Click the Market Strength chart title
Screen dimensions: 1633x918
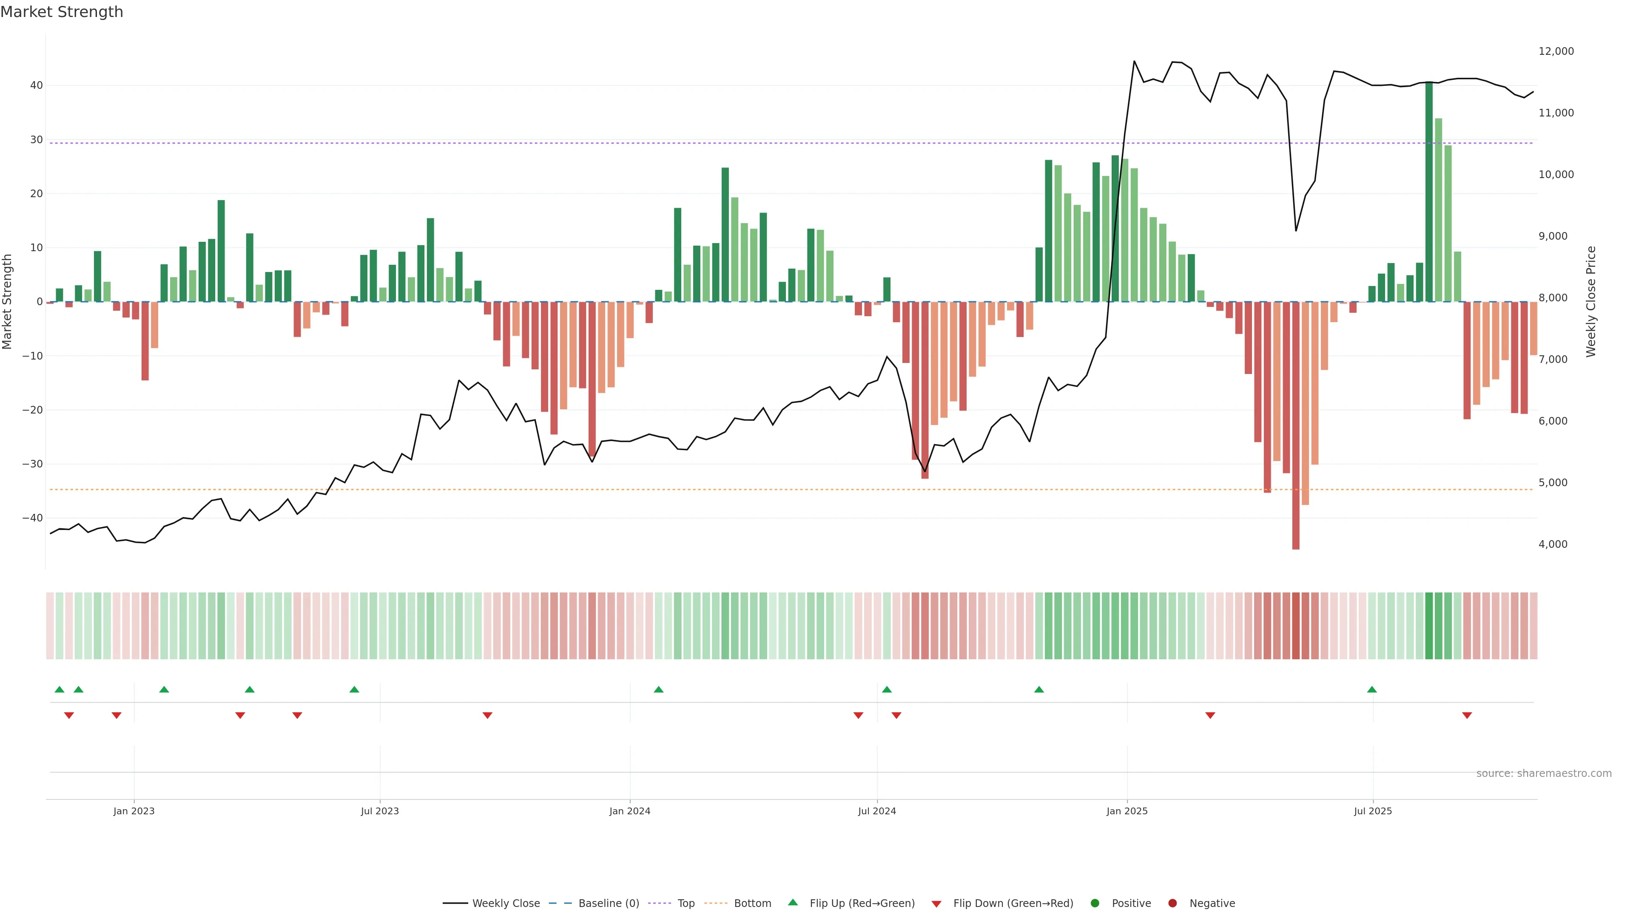click(62, 12)
